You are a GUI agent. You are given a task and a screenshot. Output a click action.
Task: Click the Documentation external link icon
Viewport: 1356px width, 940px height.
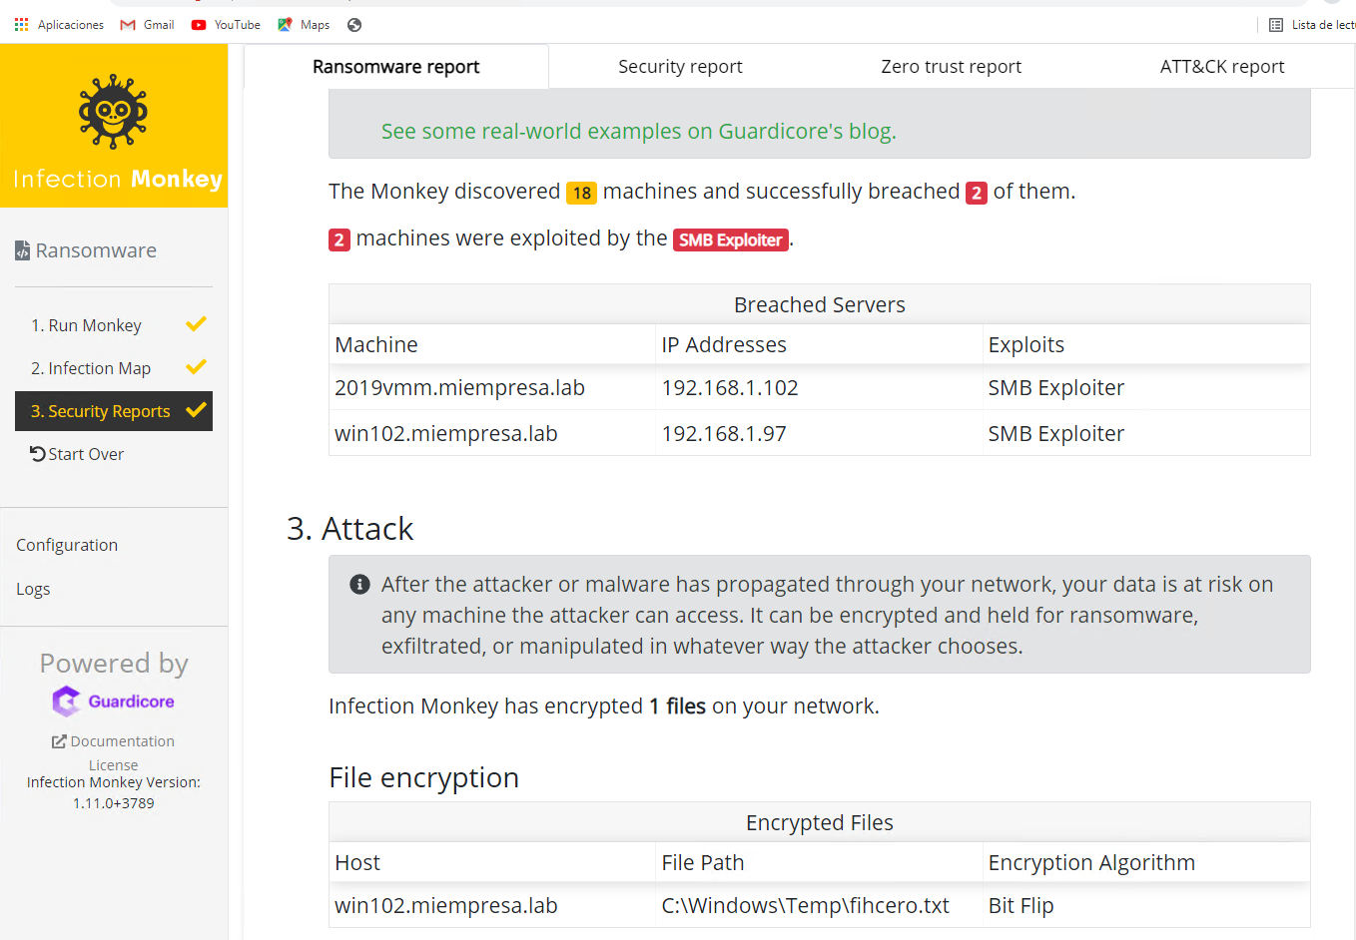(x=59, y=741)
